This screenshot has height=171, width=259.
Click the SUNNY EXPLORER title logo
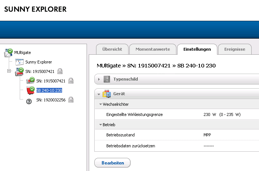point(35,9)
